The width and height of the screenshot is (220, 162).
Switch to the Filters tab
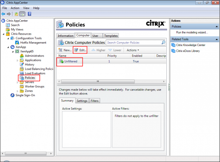(x=94, y=101)
